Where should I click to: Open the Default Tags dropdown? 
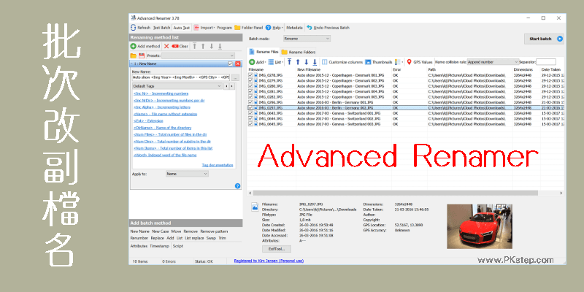tap(177, 86)
